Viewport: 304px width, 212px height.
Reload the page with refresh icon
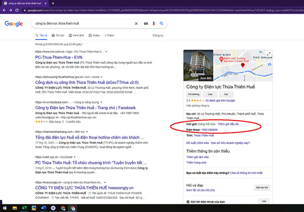pyautogui.click(x=18, y=10)
